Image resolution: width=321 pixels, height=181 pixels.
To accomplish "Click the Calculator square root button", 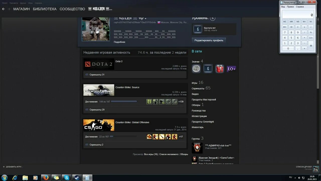I will pyautogui.click(x=311, y=27).
